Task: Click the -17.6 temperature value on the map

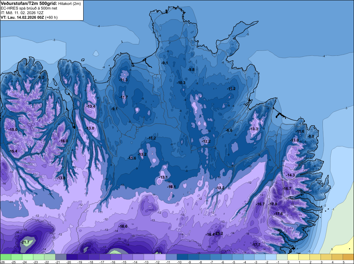Action: [278, 214]
